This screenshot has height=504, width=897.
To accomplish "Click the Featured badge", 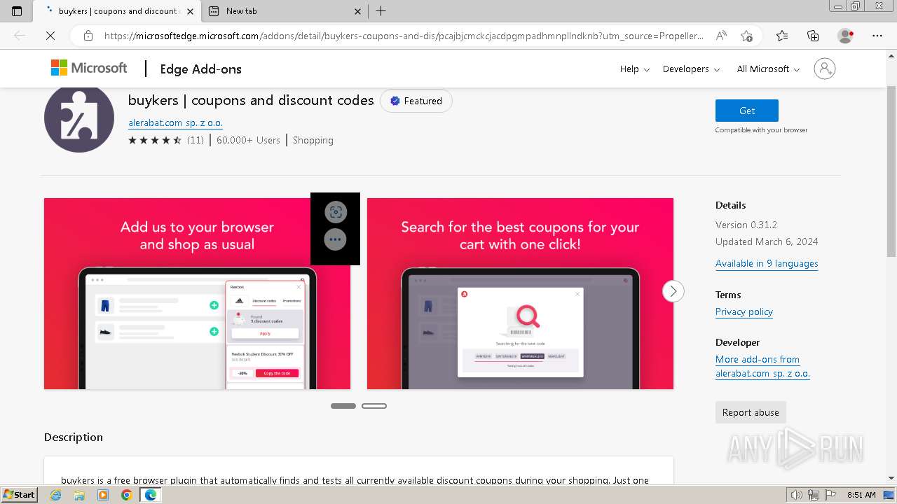I will [x=416, y=101].
